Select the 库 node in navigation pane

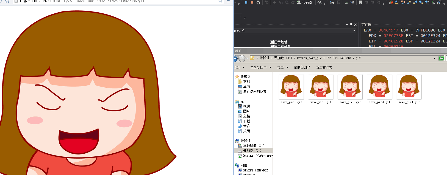click(x=242, y=101)
